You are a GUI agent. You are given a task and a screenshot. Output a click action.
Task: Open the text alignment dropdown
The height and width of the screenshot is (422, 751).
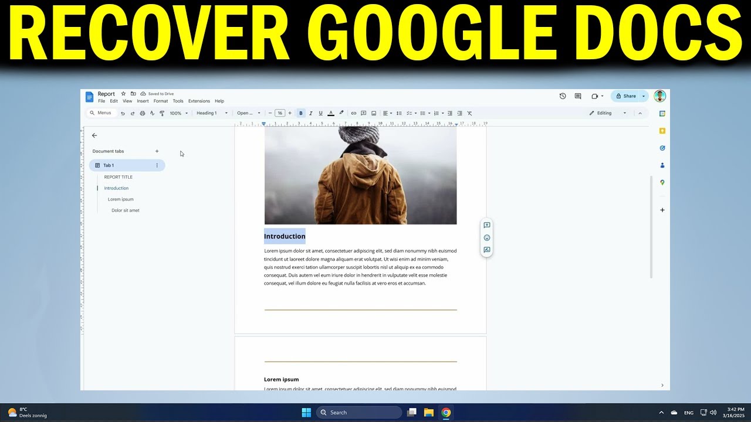pyautogui.click(x=388, y=113)
